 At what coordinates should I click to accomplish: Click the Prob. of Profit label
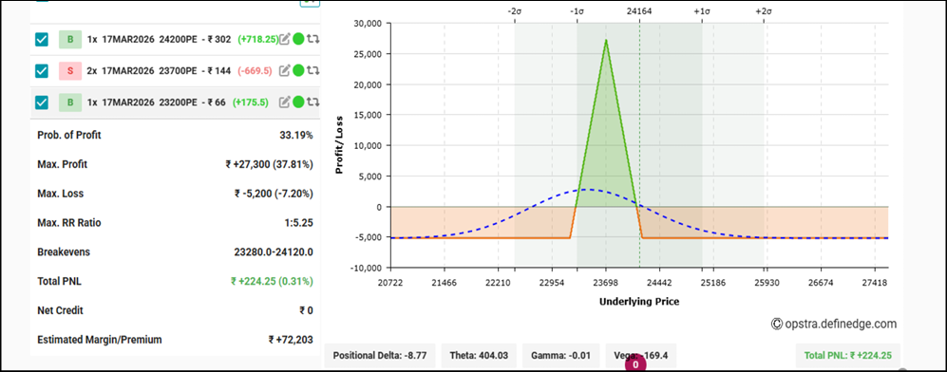(x=68, y=135)
